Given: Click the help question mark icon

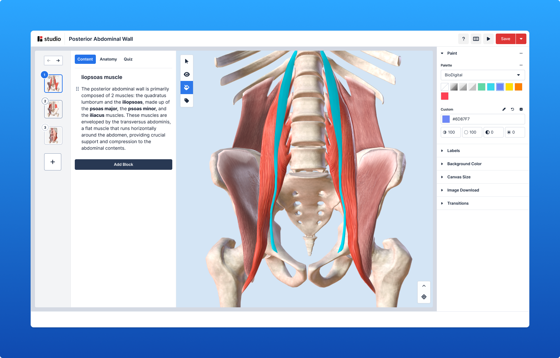Looking at the screenshot, I should (x=463, y=39).
